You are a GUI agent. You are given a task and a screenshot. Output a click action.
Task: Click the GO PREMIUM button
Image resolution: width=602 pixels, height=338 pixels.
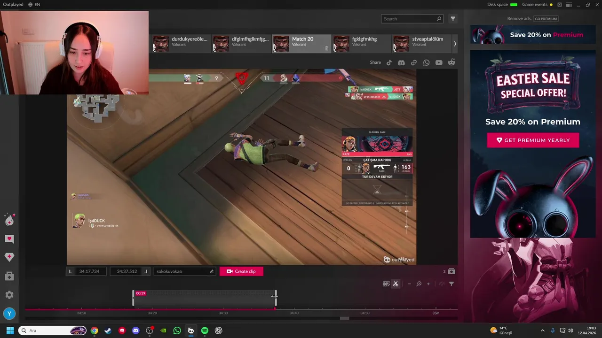tap(546, 19)
